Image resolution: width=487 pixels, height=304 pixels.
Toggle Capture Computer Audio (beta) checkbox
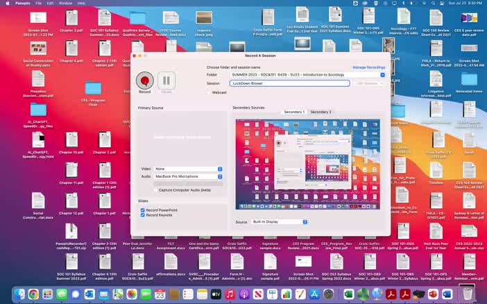click(x=155, y=189)
